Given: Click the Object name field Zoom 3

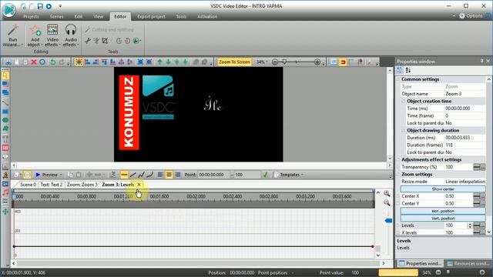Looking at the screenshot, I should coord(465,94).
